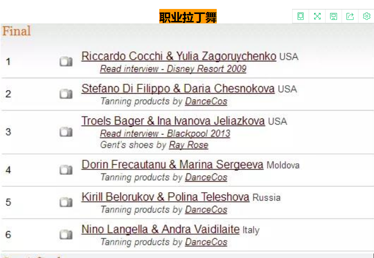
Task: Click camera icon in fifth place row
Action: [x=66, y=202]
